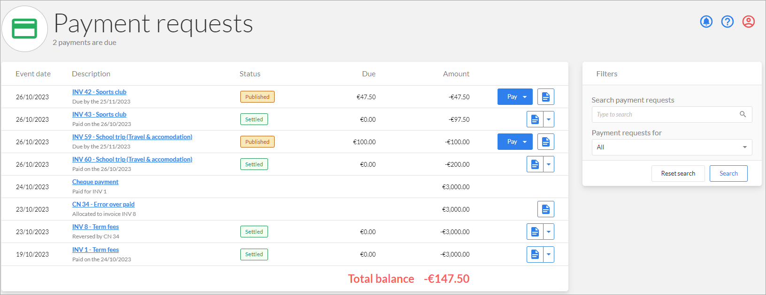The height and width of the screenshot is (295, 766).
Task: View document for INV 59 School trip
Action: pos(546,142)
